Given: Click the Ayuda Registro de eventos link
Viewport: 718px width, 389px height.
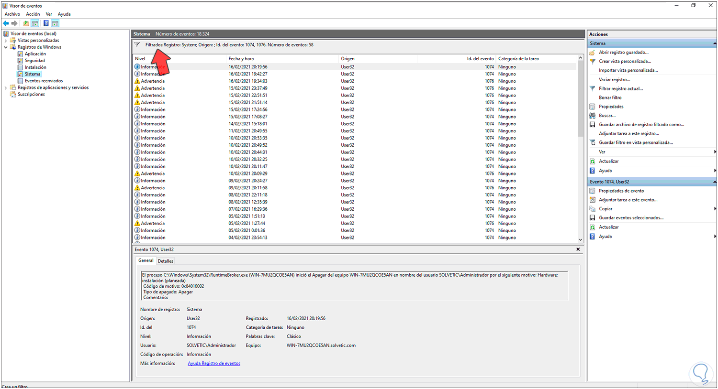Looking at the screenshot, I should pos(213,363).
